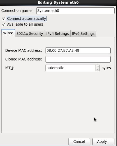Apply the connection changes
The height and width of the screenshot is (146, 117).
click(103, 142)
